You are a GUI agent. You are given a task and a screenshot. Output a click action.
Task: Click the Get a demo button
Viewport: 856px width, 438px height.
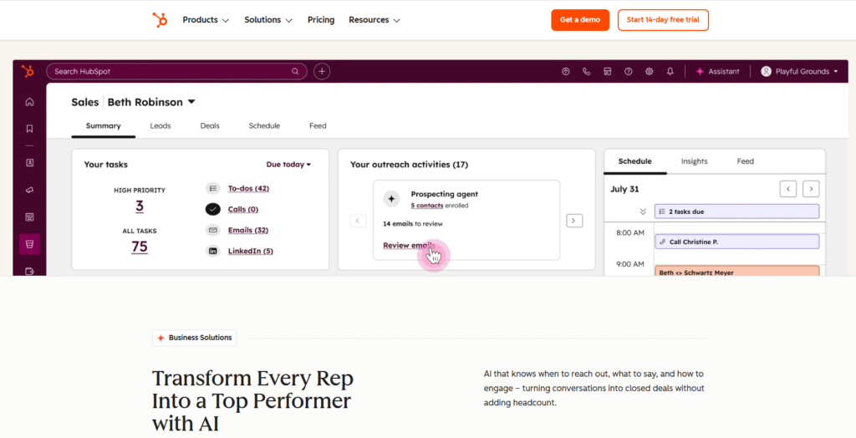tap(580, 20)
